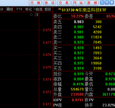The width and height of the screenshot is (115, 108).
Task: Select 买二 price 0.977
Action: pyautogui.click(x=79, y=53)
